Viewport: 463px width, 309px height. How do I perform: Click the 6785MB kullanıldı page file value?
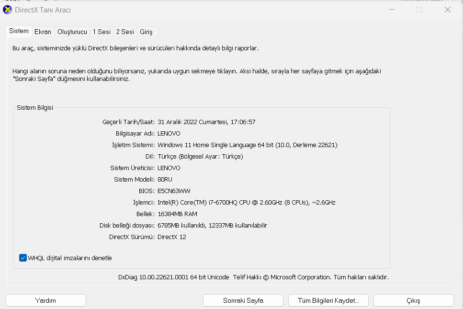pos(181,226)
